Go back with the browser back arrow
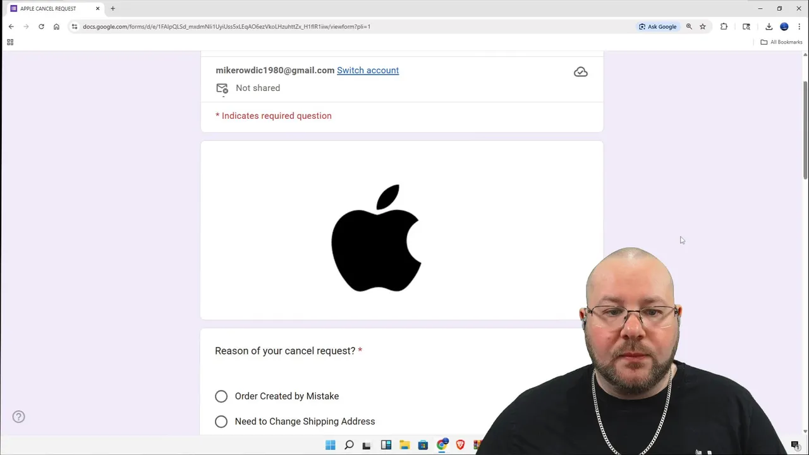 coord(11,27)
